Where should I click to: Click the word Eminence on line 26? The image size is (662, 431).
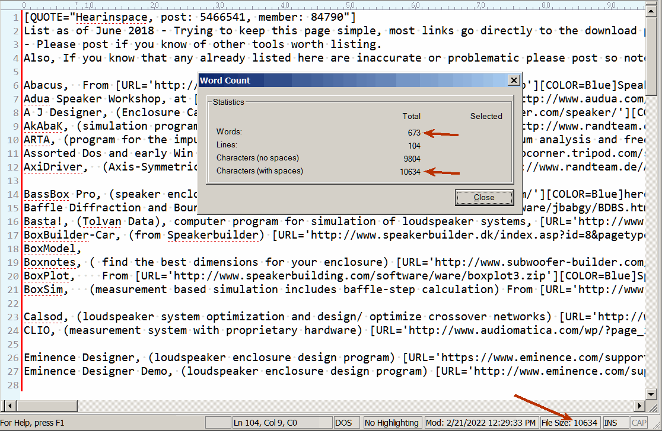pos(50,358)
